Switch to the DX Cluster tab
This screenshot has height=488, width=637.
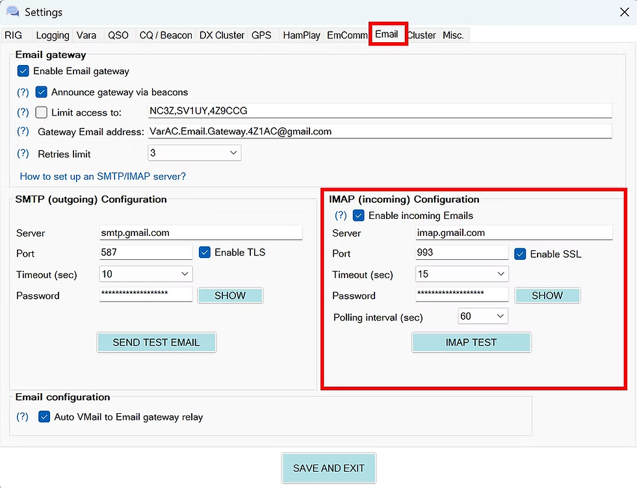click(x=222, y=35)
